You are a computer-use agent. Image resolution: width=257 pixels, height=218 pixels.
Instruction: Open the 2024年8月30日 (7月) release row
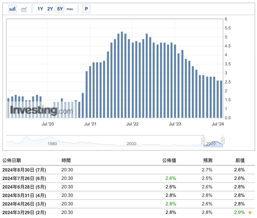(24, 170)
